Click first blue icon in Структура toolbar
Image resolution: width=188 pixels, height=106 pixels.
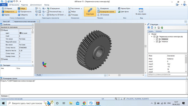149,28
